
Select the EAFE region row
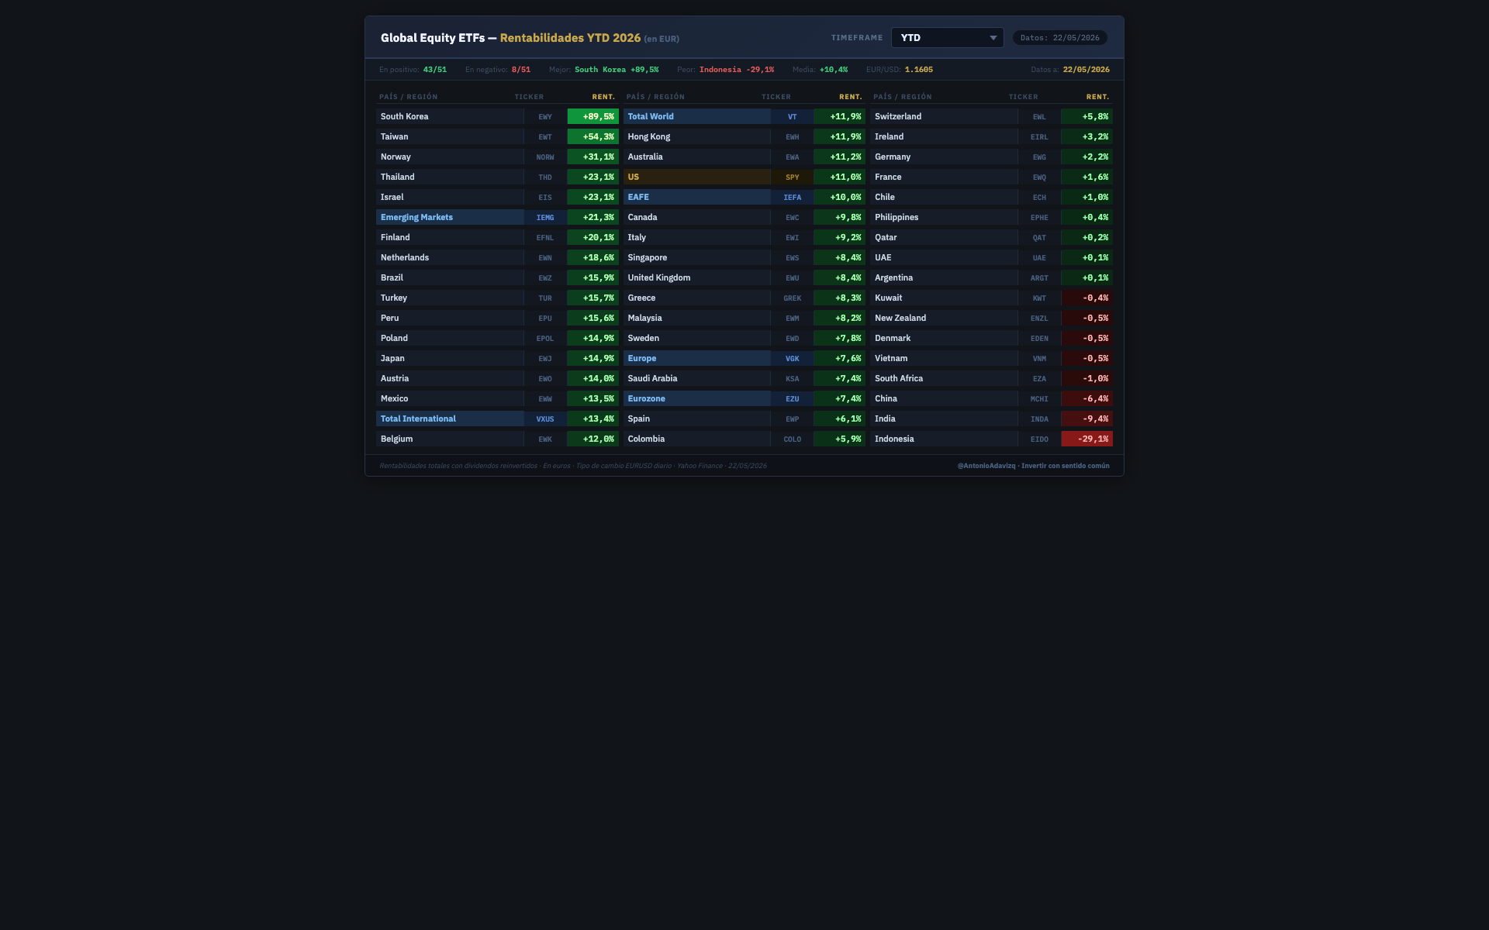pos(696,197)
